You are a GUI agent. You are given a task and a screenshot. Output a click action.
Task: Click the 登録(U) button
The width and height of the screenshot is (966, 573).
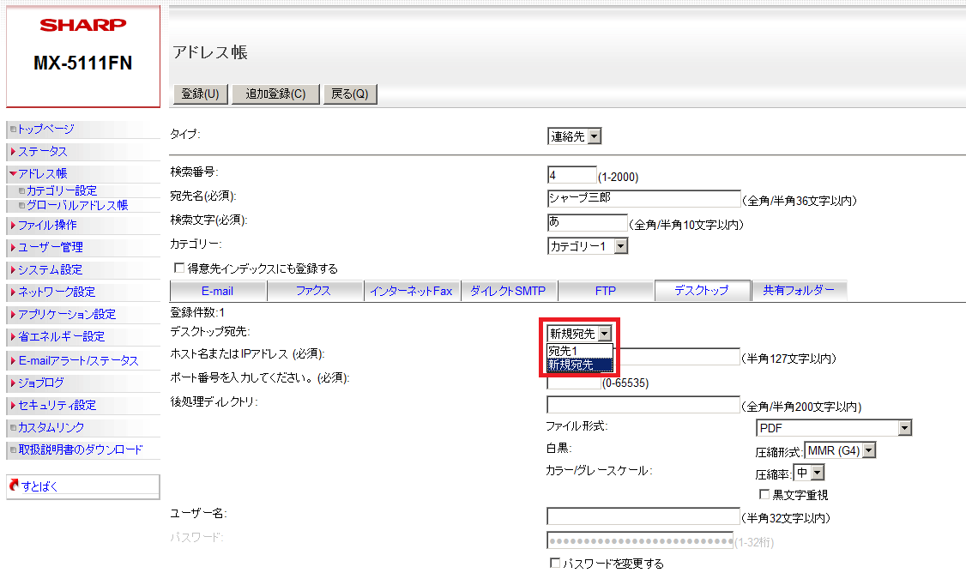pos(200,94)
